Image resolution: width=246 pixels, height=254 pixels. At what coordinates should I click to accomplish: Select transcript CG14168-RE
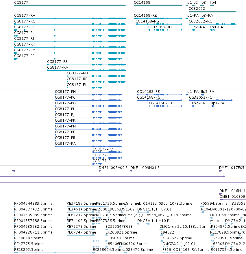(158, 18)
